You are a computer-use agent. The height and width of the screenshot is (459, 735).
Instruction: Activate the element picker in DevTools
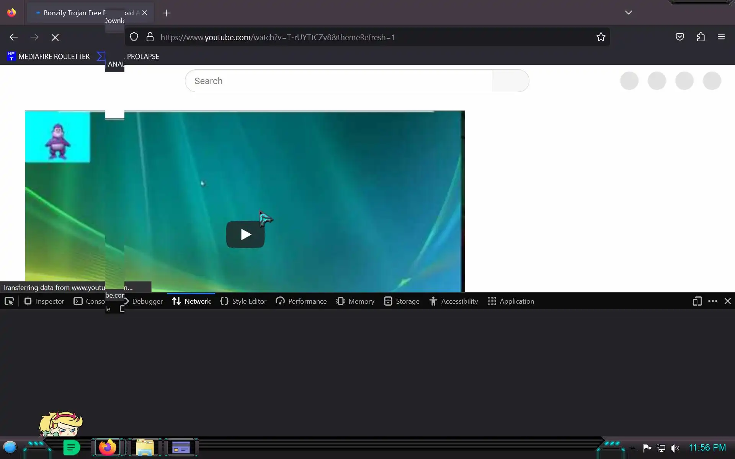pyautogui.click(x=9, y=301)
